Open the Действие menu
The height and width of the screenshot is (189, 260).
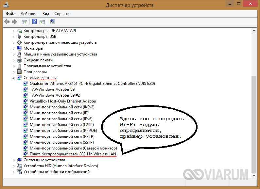29,14
